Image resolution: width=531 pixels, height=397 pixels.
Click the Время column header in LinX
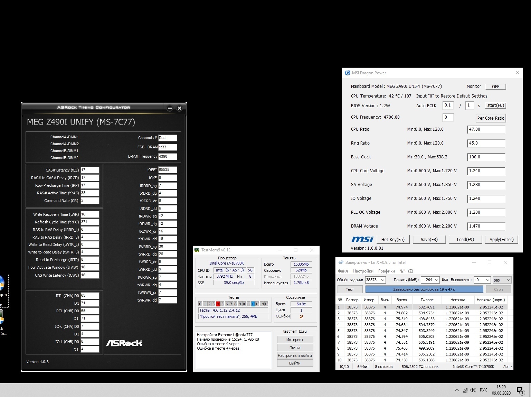coord(402,300)
